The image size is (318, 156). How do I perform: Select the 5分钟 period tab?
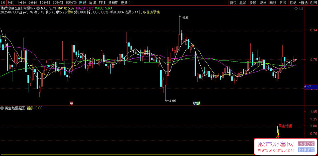33,3
